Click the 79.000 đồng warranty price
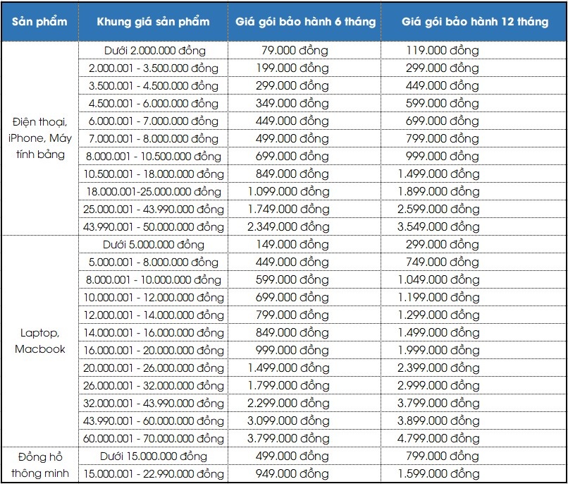The height and width of the screenshot is (484, 568). pyautogui.click(x=295, y=51)
